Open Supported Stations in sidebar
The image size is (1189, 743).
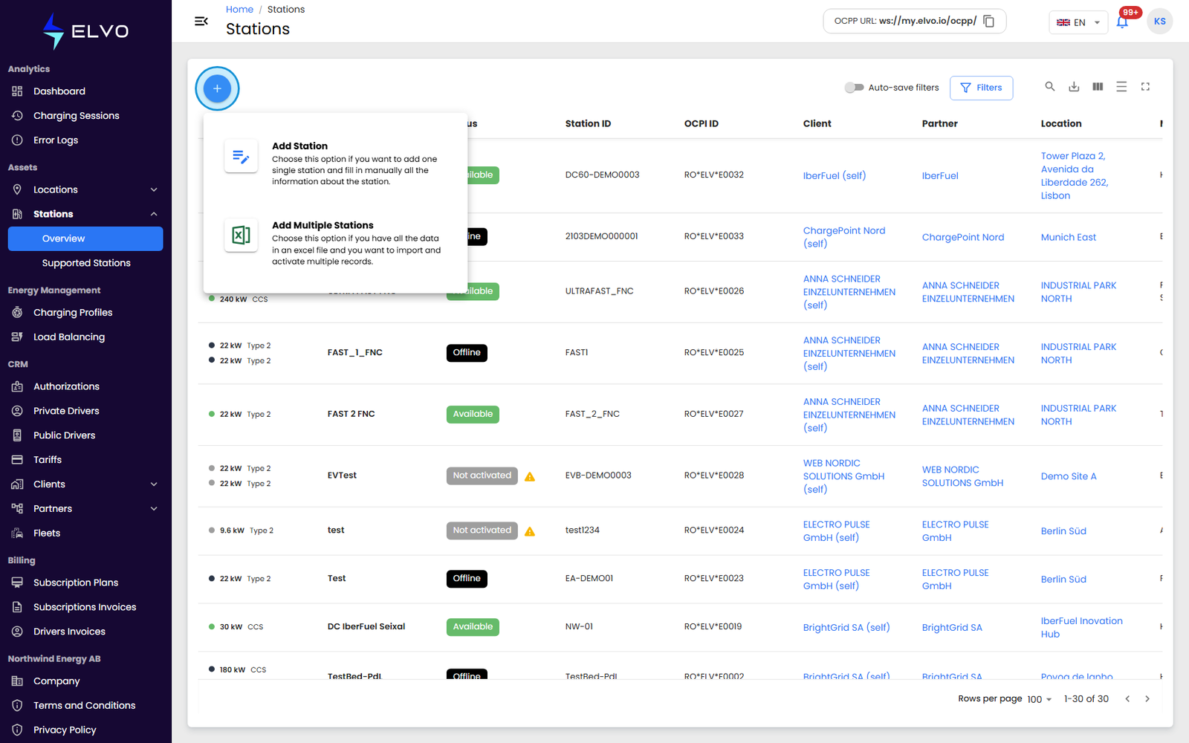pos(85,263)
